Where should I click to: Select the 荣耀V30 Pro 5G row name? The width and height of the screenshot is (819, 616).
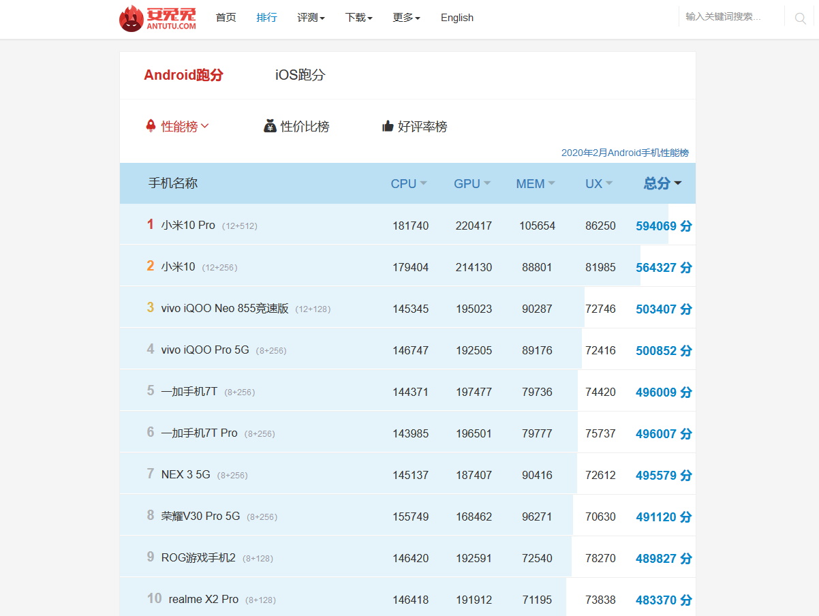pos(201,516)
